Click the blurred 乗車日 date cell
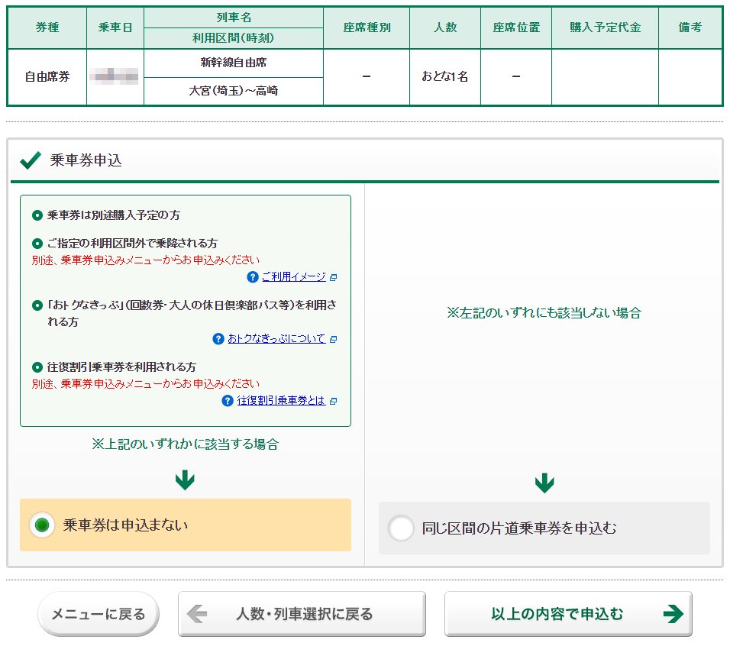 click(115, 76)
